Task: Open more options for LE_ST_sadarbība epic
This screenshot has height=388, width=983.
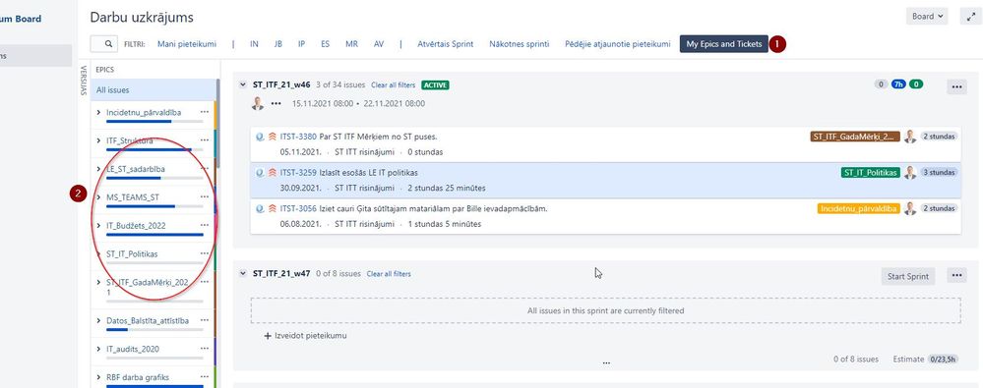Action: pos(205,169)
